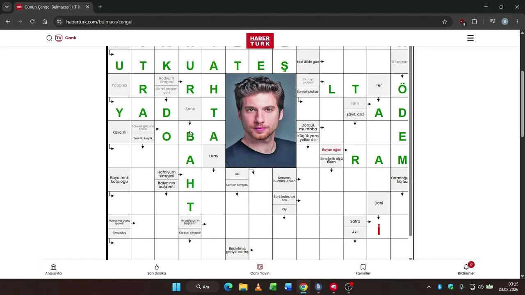Click the site search magnifier icon
The width and height of the screenshot is (525, 295).
tap(49, 38)
